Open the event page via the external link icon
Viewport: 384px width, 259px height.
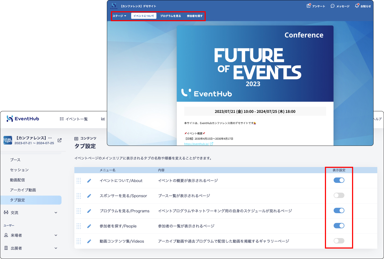(60, 140)
